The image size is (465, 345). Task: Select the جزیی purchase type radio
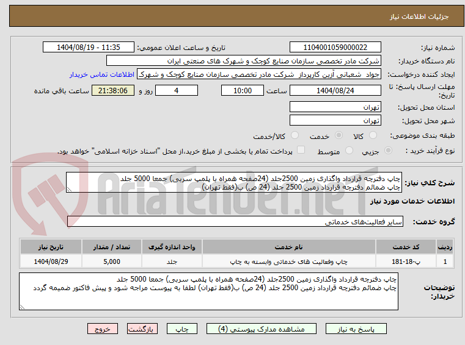pyautogui.click(x=388, y=151)
